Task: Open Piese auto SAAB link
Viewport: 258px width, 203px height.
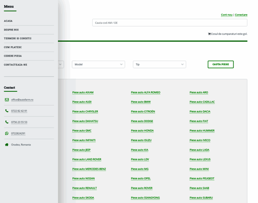Action: tap(199, 188)
